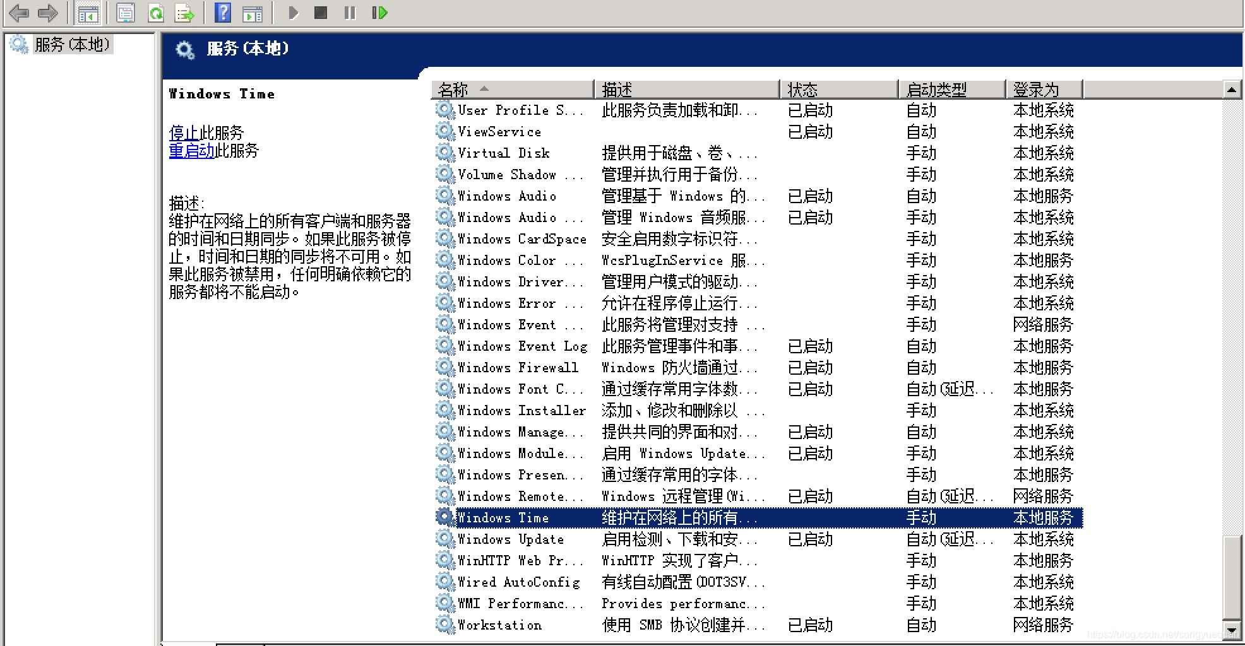Select the ViewService service name
The width and height of the screenshot is (1245, 646).
pyautogui.click(x=499, y=131)
